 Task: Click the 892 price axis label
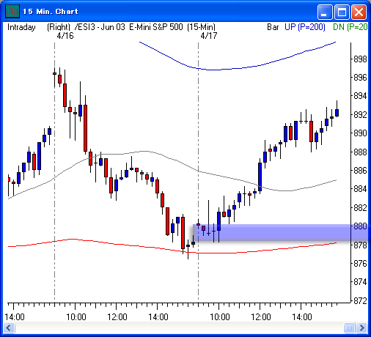coord(360,115)
